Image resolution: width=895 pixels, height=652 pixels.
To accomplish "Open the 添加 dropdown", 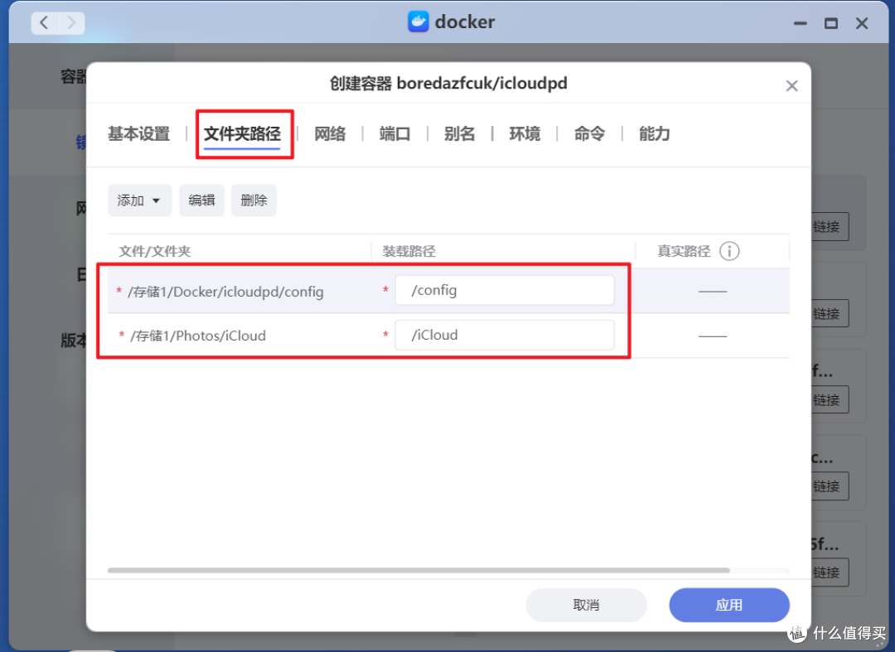I will (139, 200).
